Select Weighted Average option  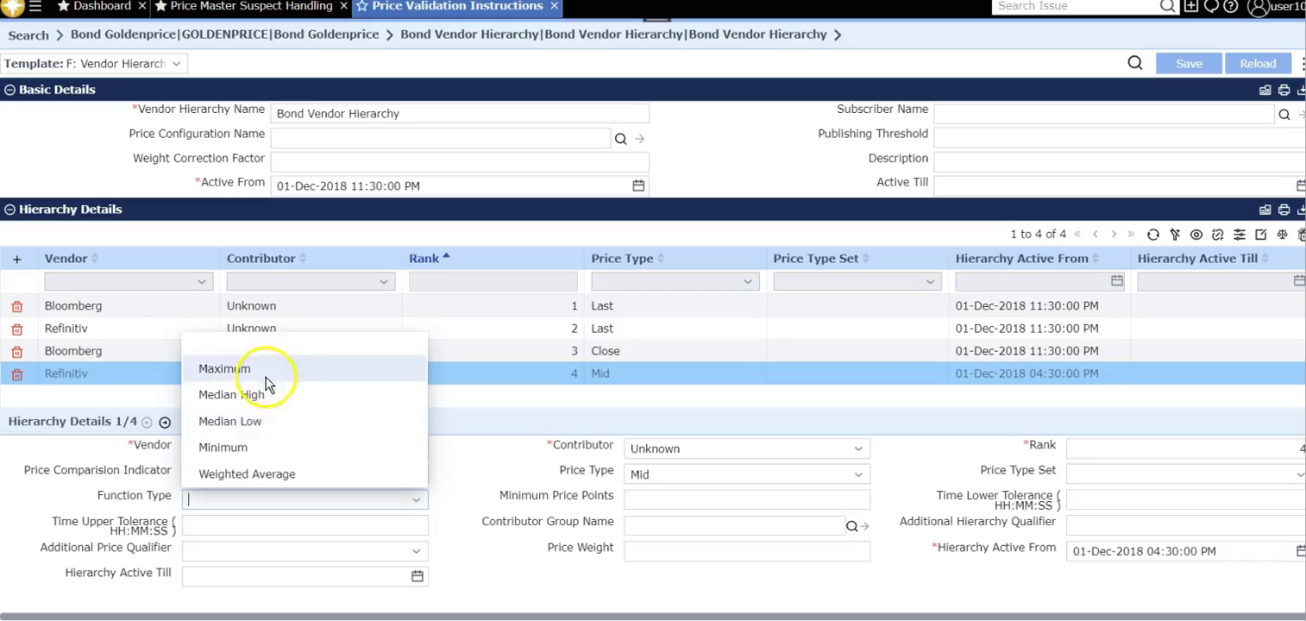click(305, 474)
